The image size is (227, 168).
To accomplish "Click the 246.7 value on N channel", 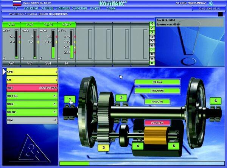I will pyautogui.click(x=67, y=25).
